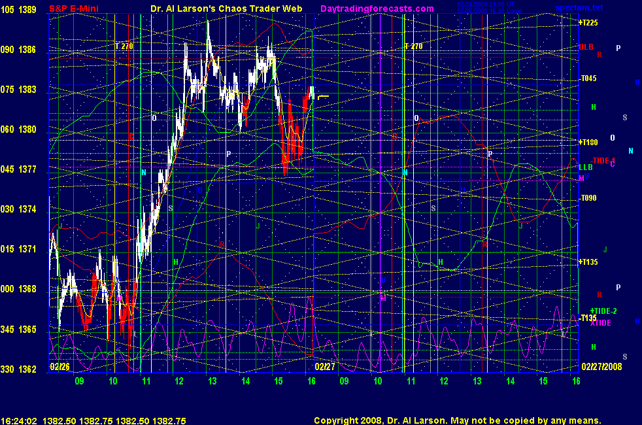
Task: Click the "+T135" level label
Action: 588,262
